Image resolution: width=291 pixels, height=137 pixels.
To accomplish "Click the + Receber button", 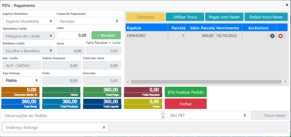I will (106, 35).
